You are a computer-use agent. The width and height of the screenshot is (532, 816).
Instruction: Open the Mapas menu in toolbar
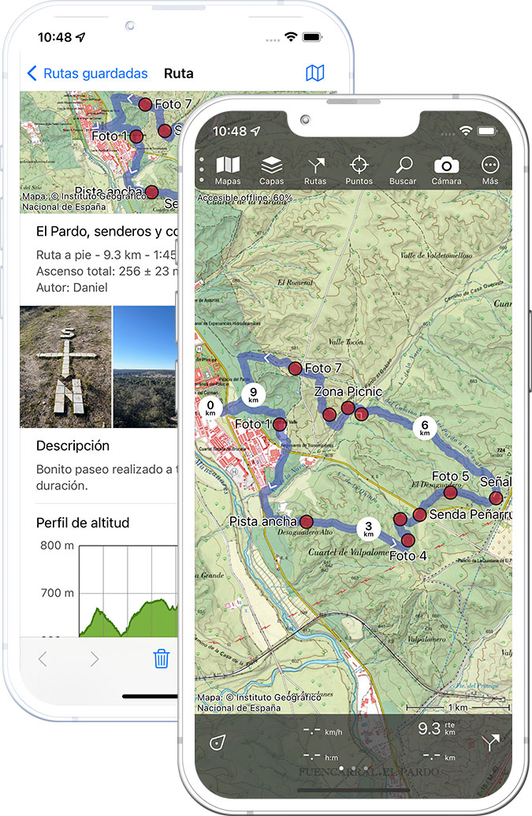point(228,170)
